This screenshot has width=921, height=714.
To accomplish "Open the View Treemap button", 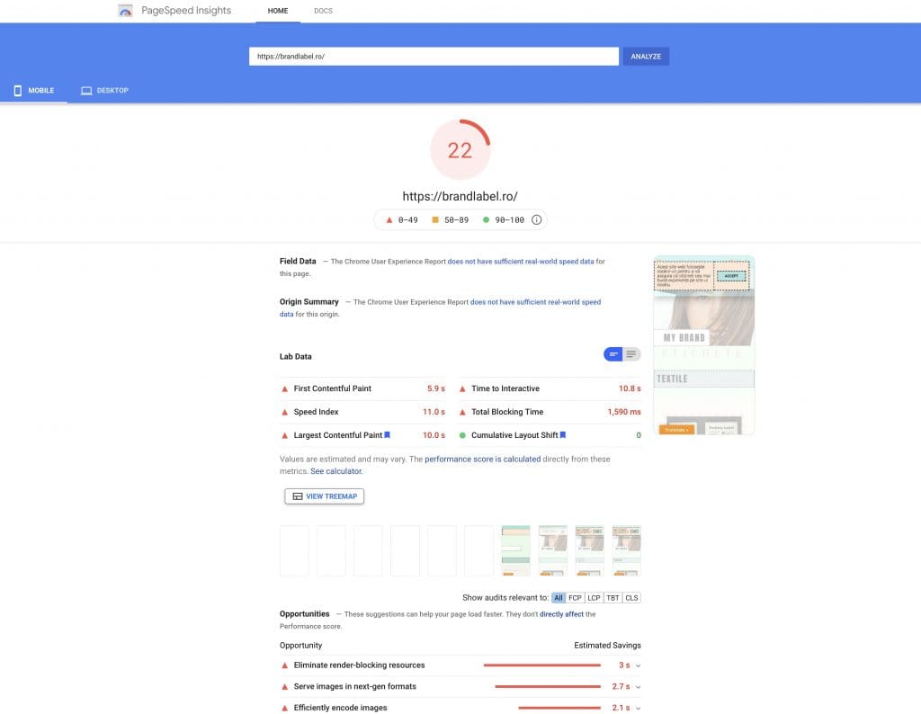I will tap(325, 496).
